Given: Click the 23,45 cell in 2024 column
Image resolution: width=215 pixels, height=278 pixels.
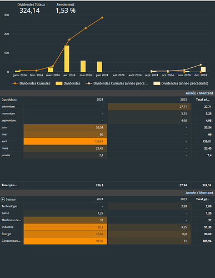Looking at the screenshot, I should click(x=65, y=148).
